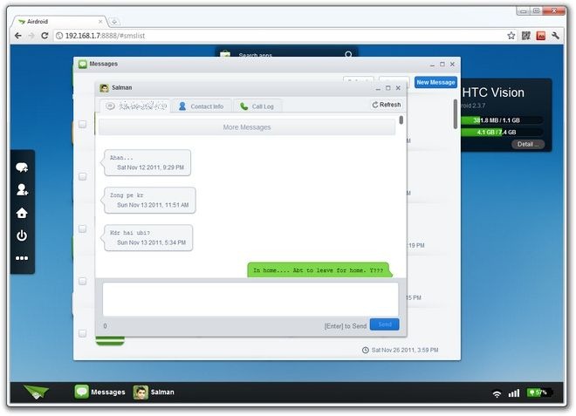Click the Search apps field
The height and width of the screenshot is (416, 576).
(x=286, y=54)
